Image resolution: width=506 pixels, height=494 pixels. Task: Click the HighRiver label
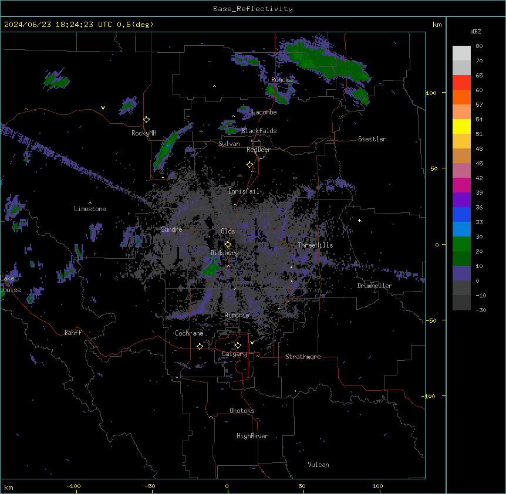point(252,436)
